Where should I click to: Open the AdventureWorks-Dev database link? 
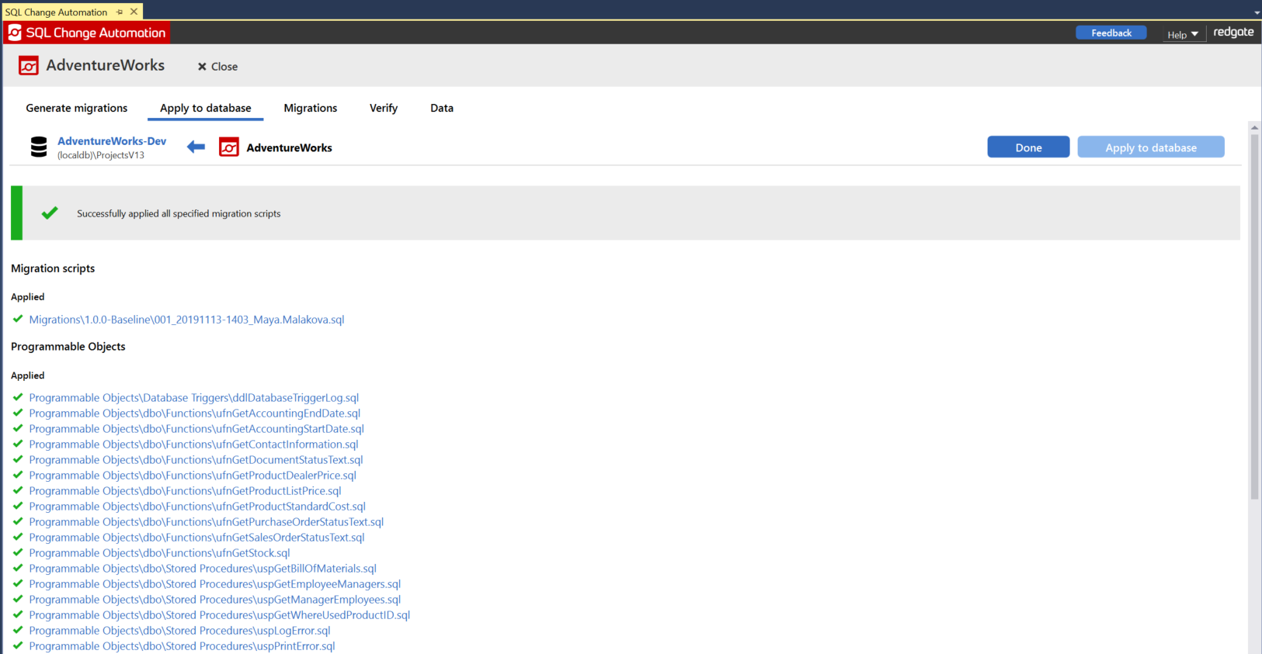[x=112, y=141]
